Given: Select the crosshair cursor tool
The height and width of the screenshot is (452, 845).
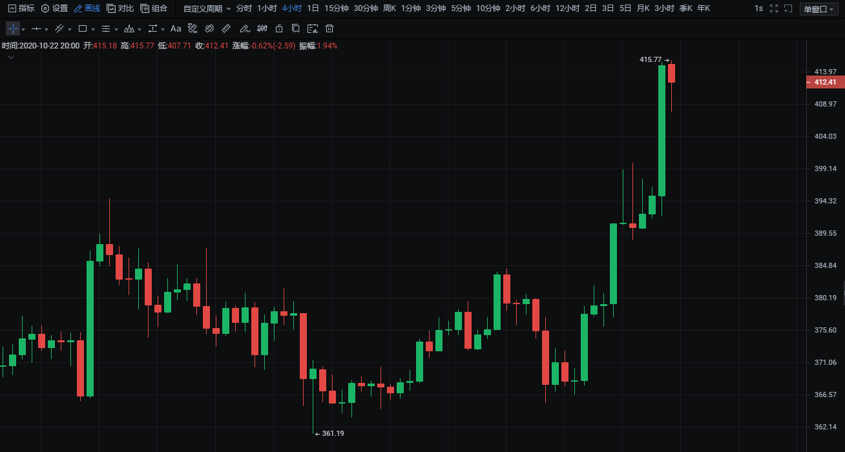Looking at the screenshot, I should (x=13, y=29).
